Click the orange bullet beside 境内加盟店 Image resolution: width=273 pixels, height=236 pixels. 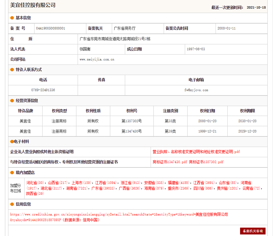click(12, 173)
